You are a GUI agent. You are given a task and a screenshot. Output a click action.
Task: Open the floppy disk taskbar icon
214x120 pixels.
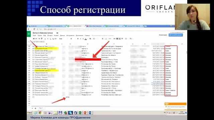click(60, 113)
